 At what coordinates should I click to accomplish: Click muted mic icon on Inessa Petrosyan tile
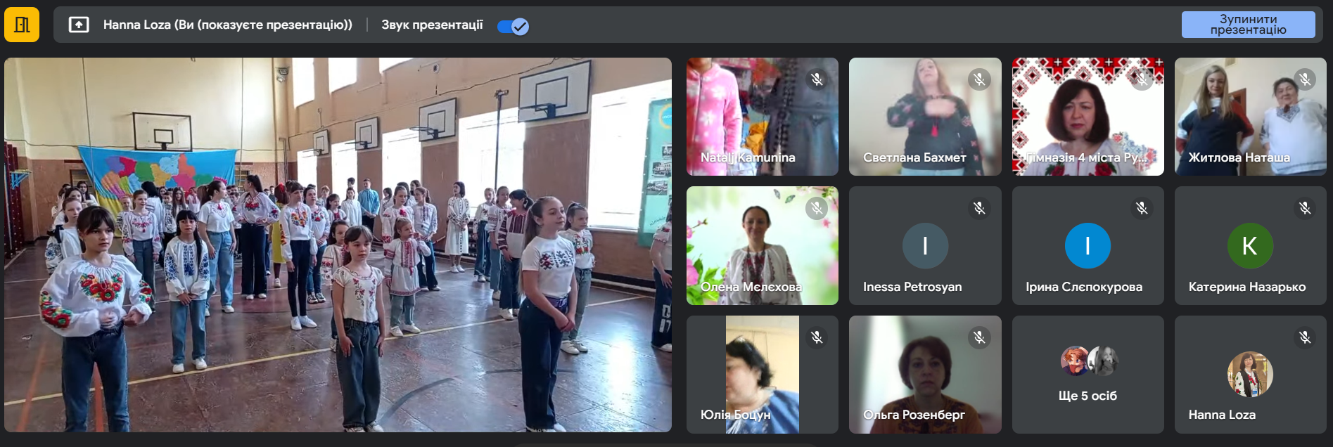(x=979, y=208)
